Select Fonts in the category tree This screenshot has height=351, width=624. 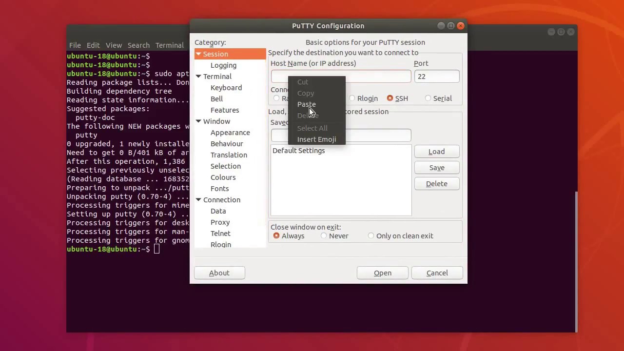click(219, 189)
